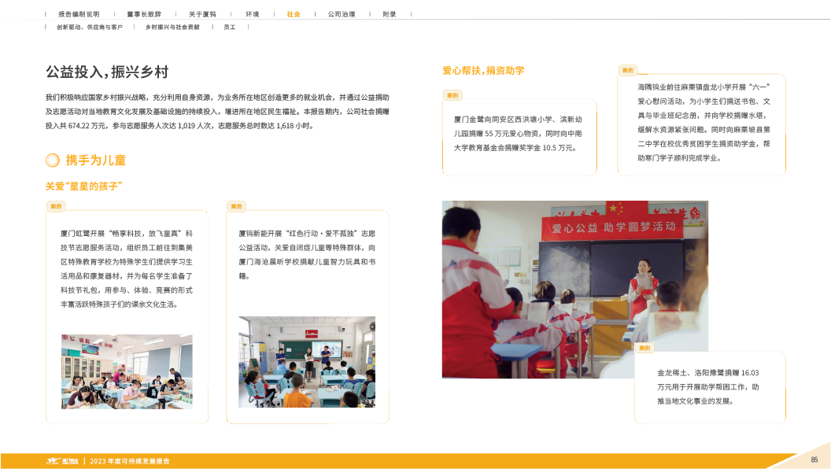Image resolution: width=831 pixels, height=469 pixels.
Task: Select the 关于厦钨 navigation tab
Action: point(202,14)
